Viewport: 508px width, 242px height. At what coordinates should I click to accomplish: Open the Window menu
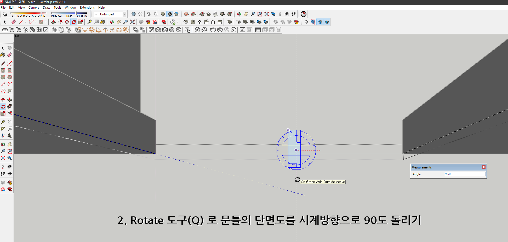(x=71, y=7)
